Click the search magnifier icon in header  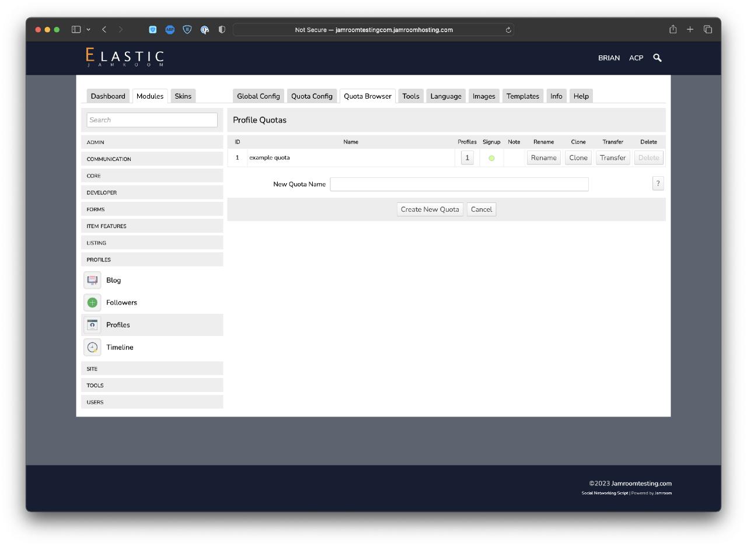pyautogui.click(x=658, y=58)
